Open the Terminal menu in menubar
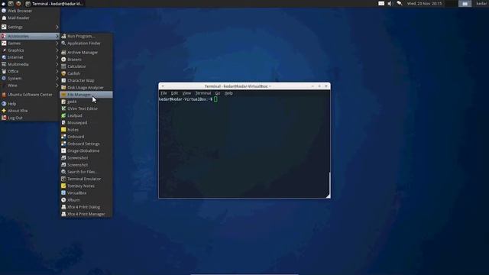 [x=203, y=93]
